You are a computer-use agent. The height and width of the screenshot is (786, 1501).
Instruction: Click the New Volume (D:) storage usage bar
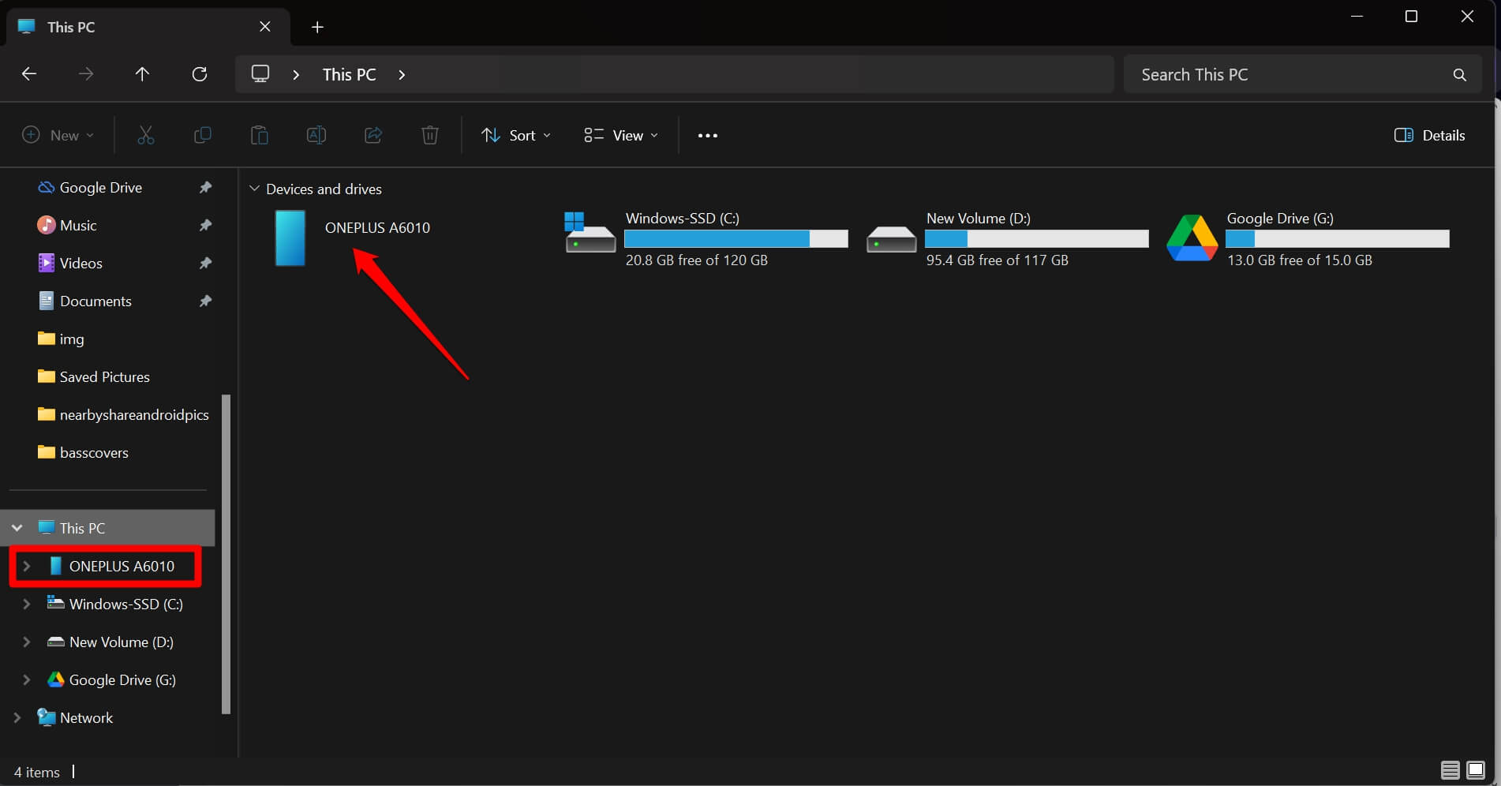click(x=1036, y=238)
